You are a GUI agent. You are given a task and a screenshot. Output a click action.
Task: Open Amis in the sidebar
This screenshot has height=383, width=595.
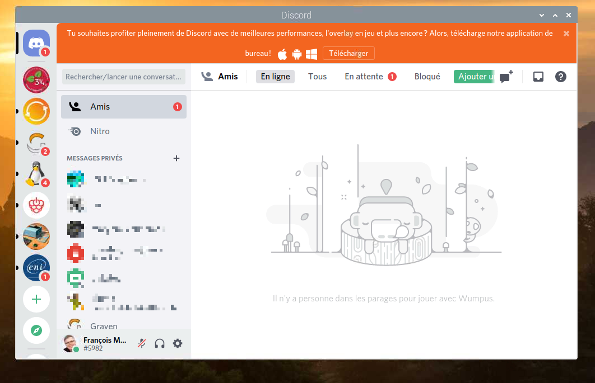click(x=124, y=107)
